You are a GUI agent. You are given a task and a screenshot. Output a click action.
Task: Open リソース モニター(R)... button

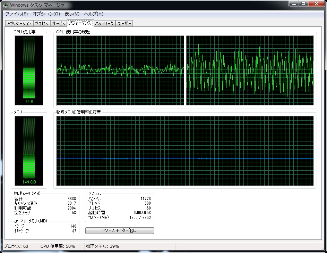(x=120, y=230)
